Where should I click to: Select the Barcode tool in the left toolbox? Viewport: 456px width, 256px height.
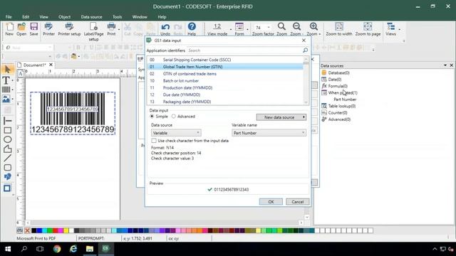click(x=6, y=90)
